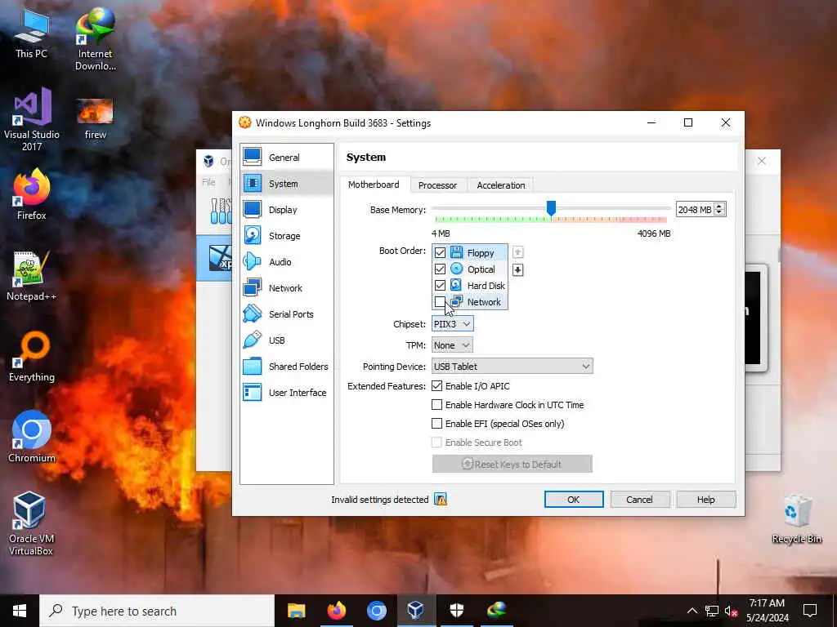Increase base memory with spinner up arrow

click(x=719, y=206)
